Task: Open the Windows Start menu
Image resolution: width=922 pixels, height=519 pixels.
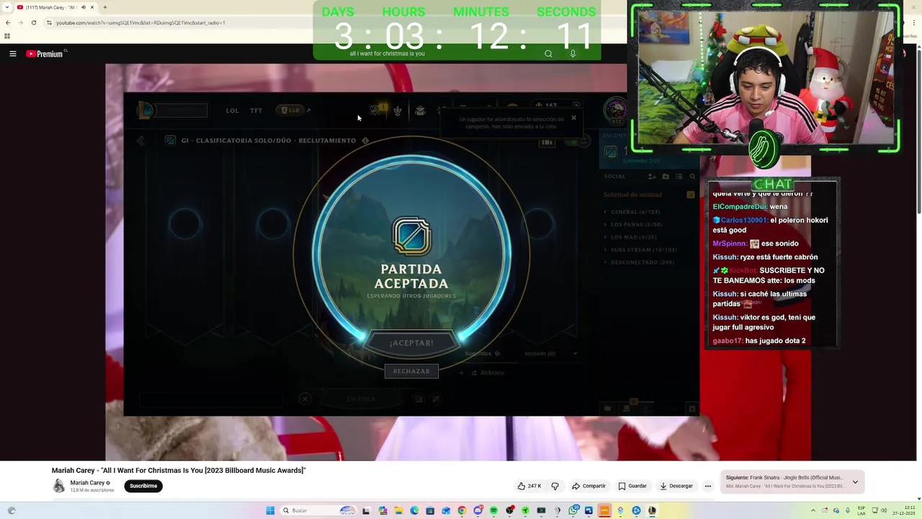Action: (270, 510)
